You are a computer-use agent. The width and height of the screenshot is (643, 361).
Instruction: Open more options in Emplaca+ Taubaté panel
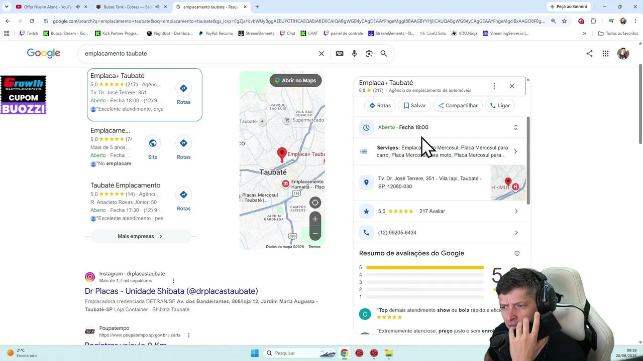tap(494, 86)
